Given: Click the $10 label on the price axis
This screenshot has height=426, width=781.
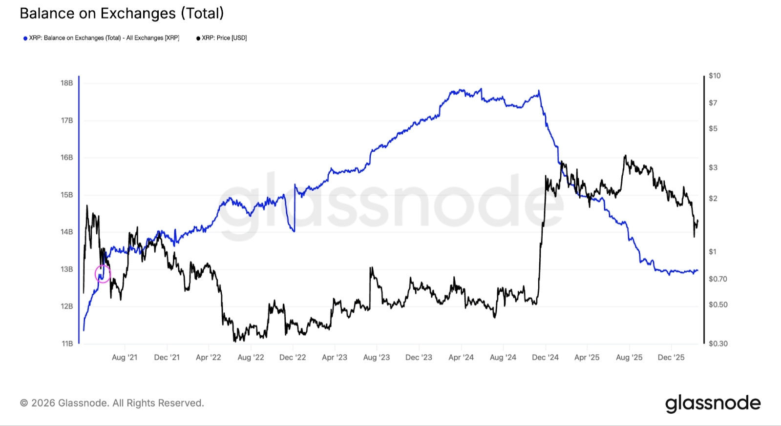Looking at the screenshot, I should (x=715, y=76).
